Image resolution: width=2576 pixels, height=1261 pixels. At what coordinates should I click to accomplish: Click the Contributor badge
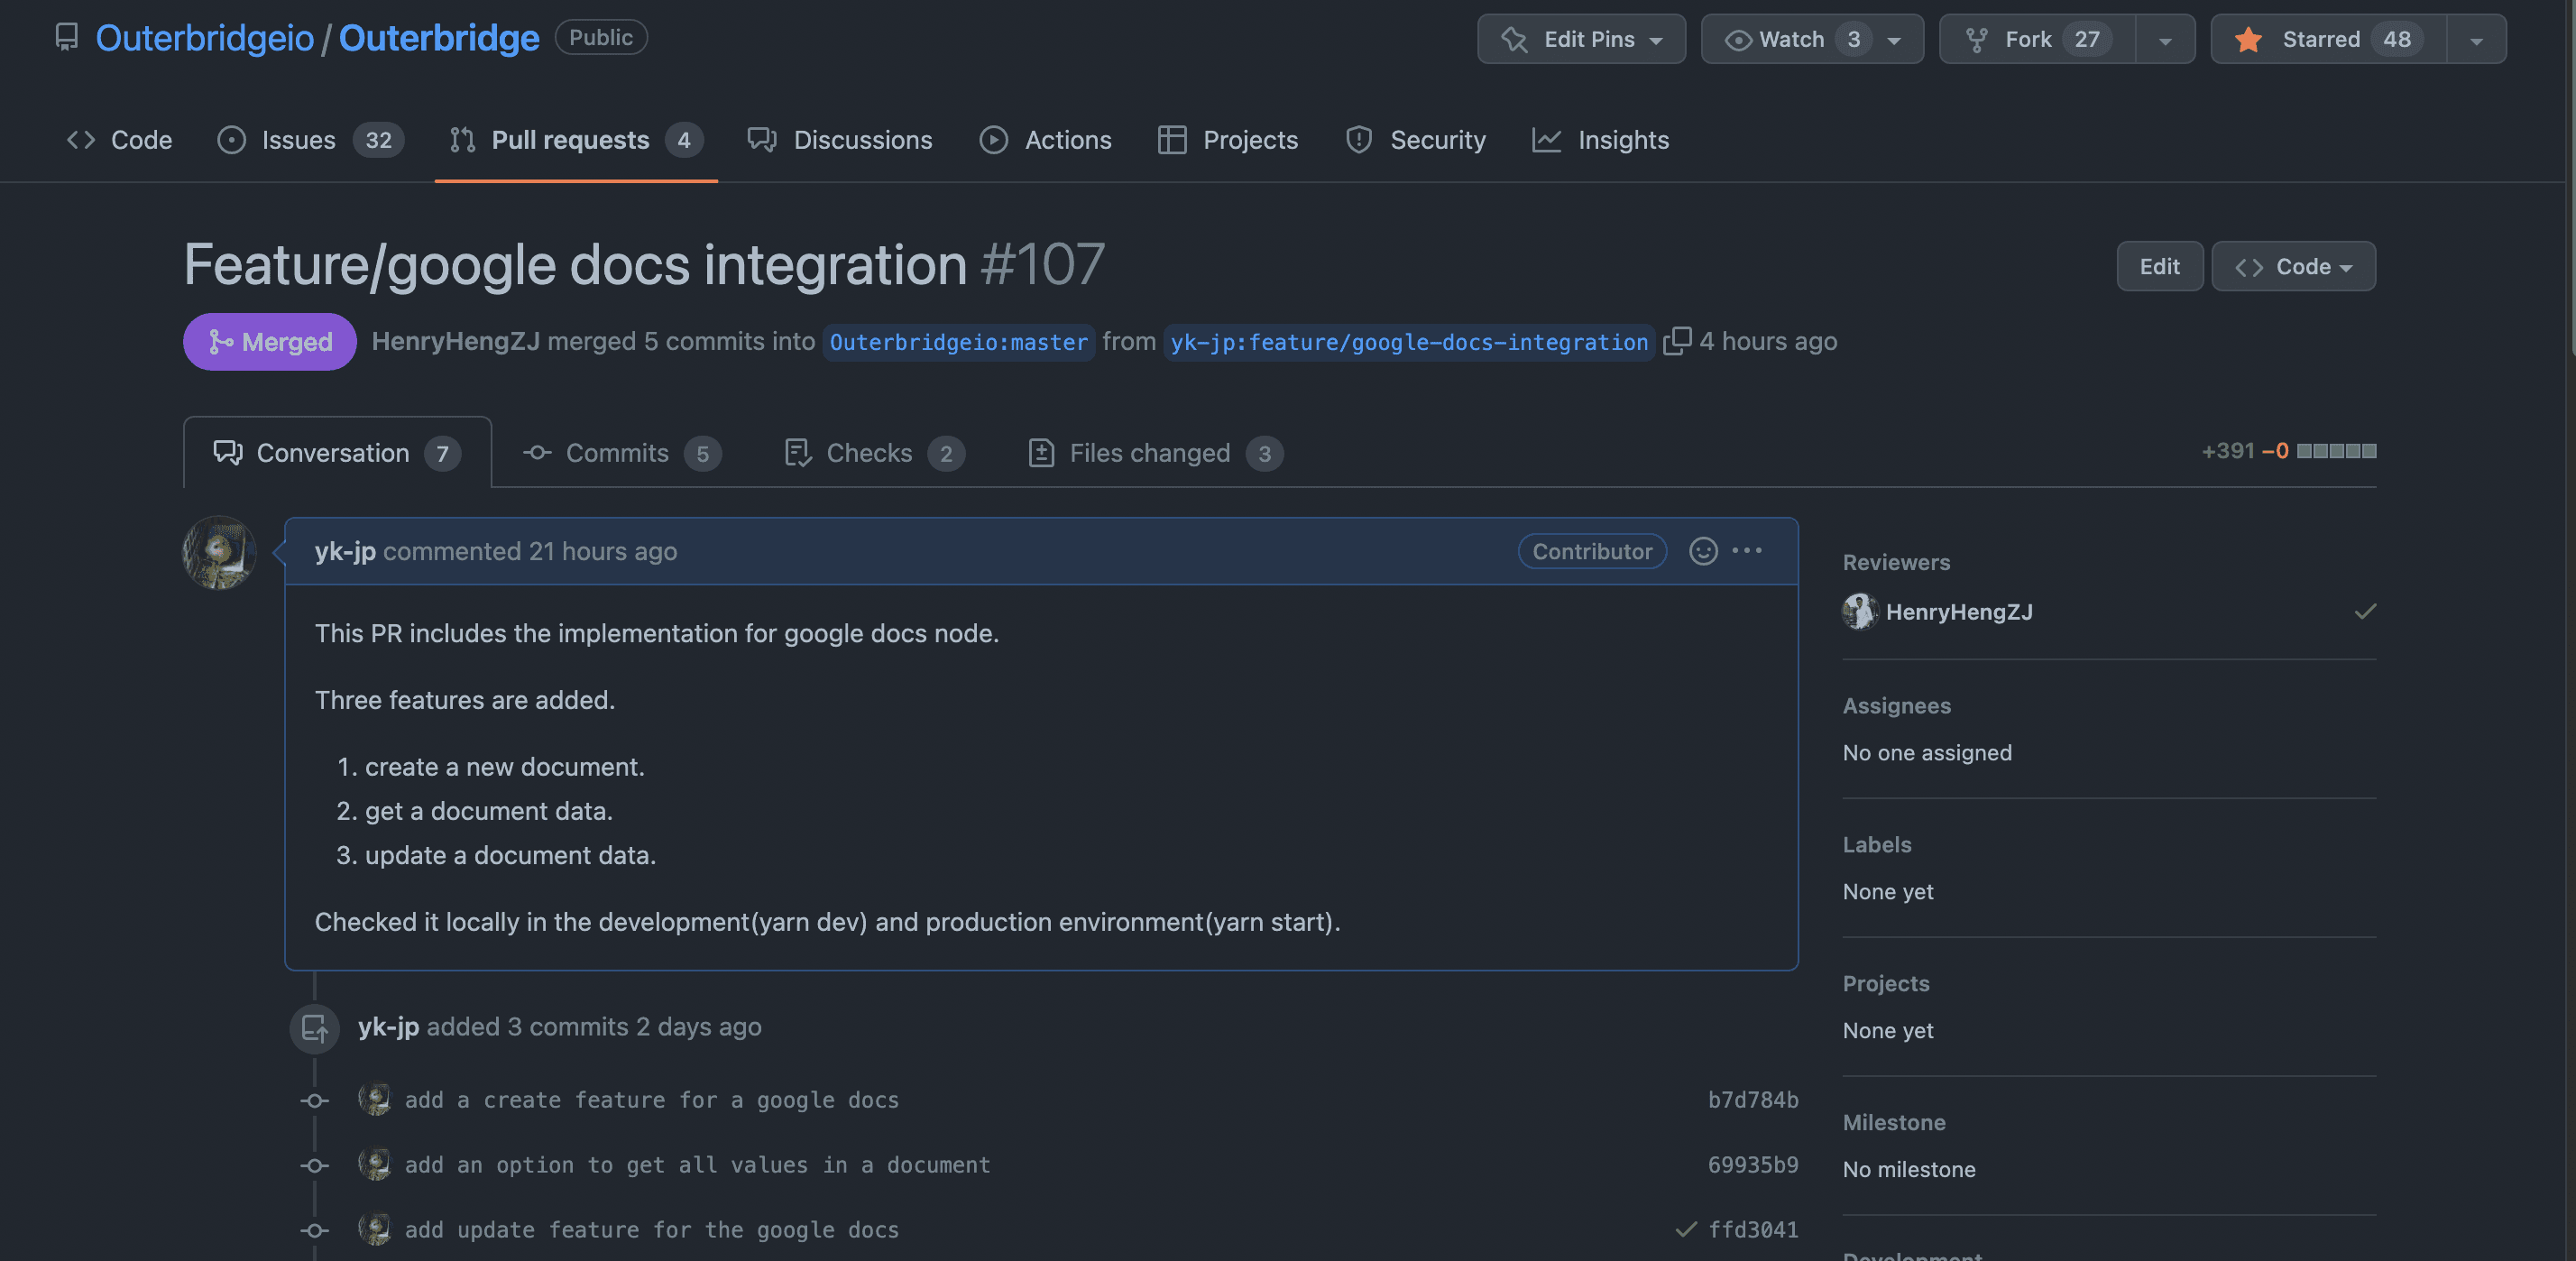[x=1592, y=551]
